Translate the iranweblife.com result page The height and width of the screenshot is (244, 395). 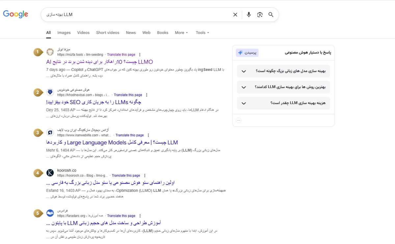pyautogui.click(x=130, y=135)
